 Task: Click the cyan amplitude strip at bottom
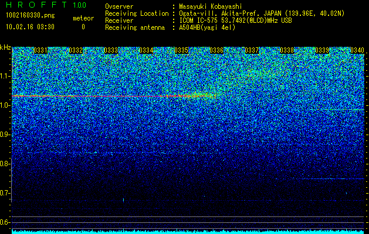pyautogui.click(x=188, y=232)
